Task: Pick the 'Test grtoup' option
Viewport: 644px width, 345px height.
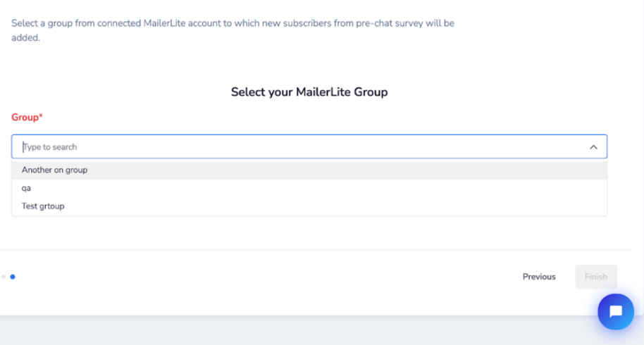Action: 43,206
